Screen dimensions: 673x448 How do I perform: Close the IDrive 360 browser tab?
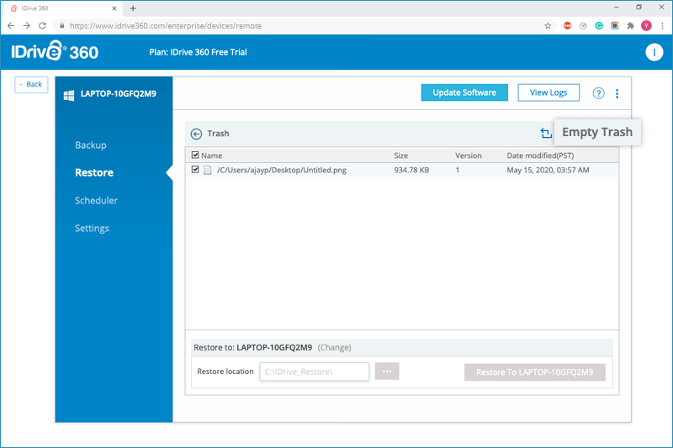click(114, 8)
